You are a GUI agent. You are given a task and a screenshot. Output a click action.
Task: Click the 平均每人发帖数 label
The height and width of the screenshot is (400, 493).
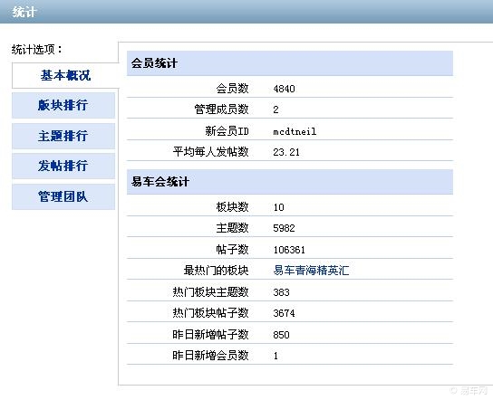pyautogui.click(x=210, y=152)
